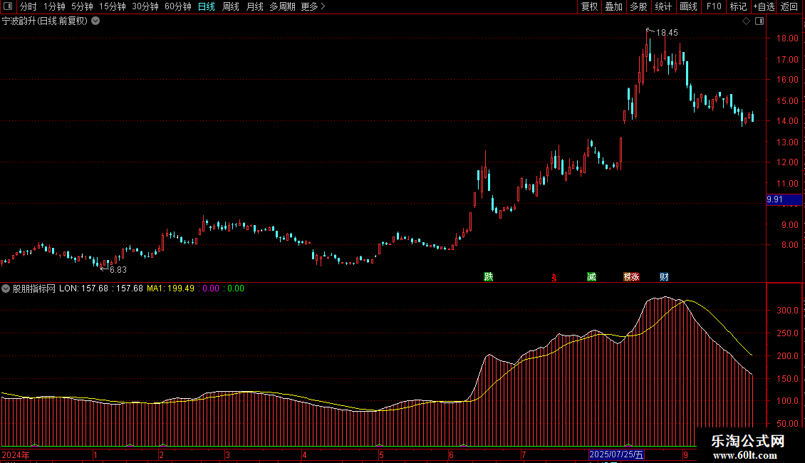
Task: Click the blue 财 event marker icon
Action: (664, 277)
